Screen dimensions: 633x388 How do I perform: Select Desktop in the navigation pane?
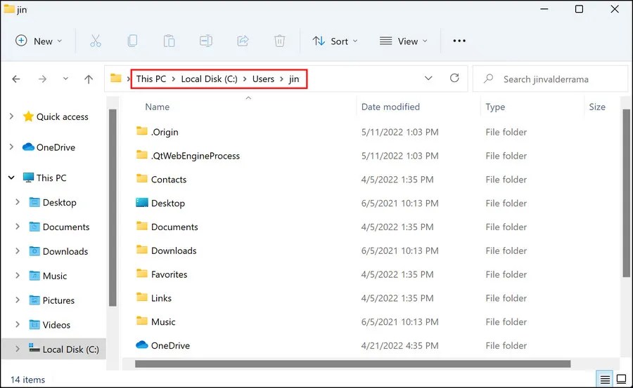click(x=59, y=202)
